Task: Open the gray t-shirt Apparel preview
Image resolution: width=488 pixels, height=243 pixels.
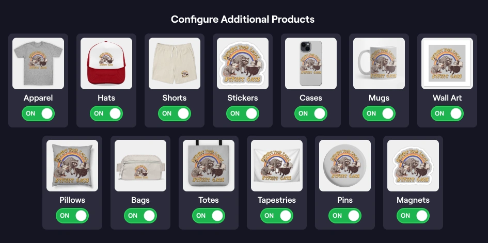Action: point(38,63)
